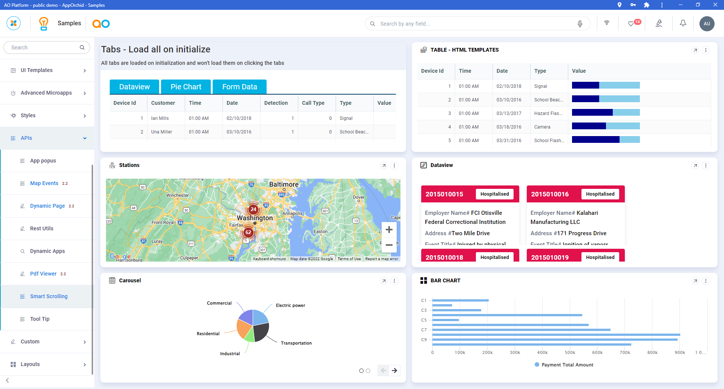Click the microphone voice search icon
This screenshot has width=724, height=389.
click(580, 24)
